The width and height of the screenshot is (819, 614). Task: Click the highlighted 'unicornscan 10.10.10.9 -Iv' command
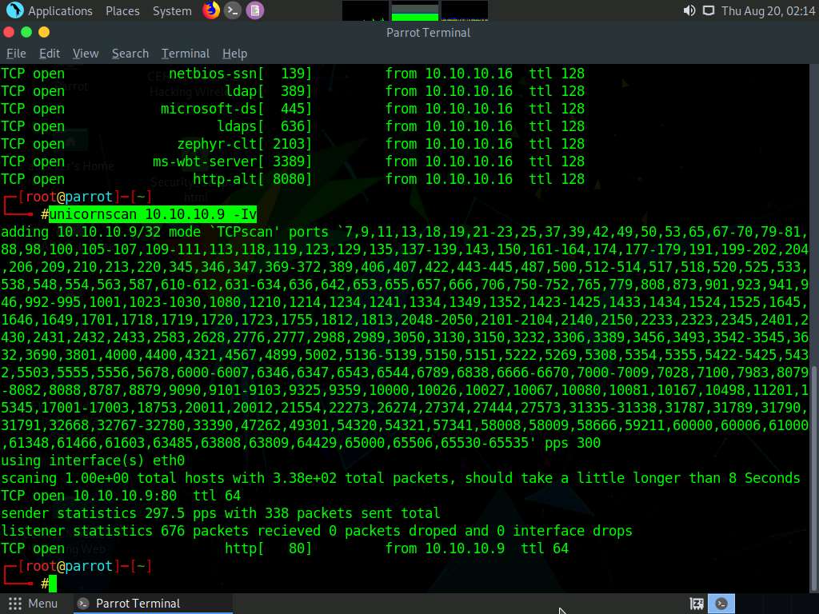tap(153, 214)
